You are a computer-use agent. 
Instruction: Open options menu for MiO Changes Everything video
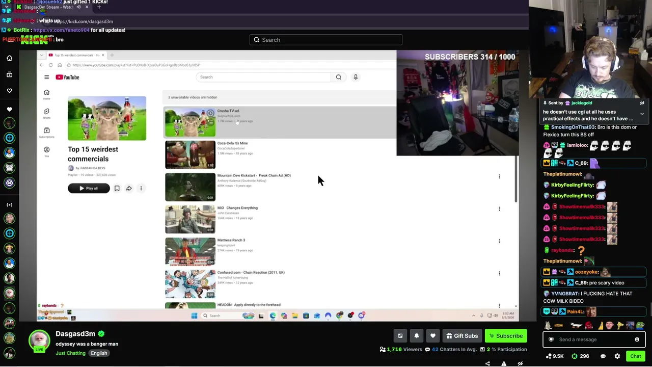499,208
